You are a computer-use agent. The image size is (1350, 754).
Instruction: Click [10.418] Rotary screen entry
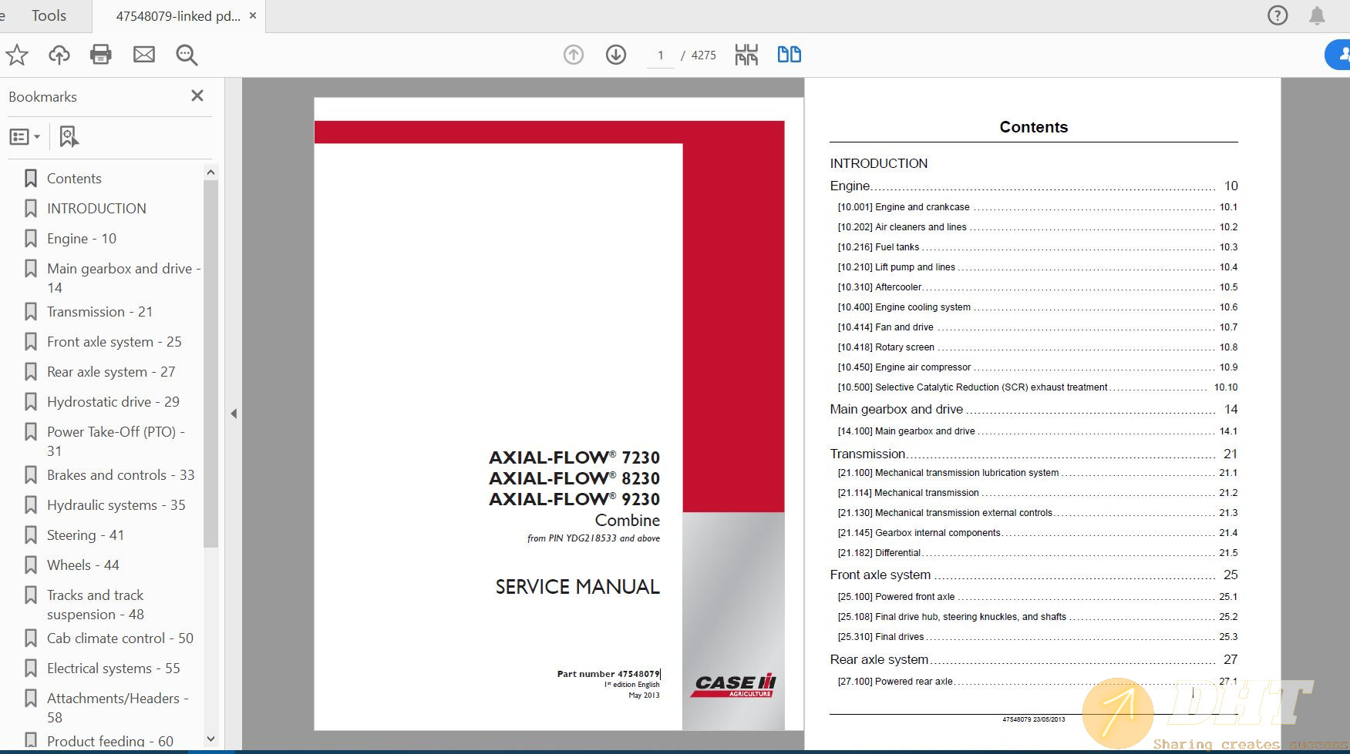click(1037, 347)
